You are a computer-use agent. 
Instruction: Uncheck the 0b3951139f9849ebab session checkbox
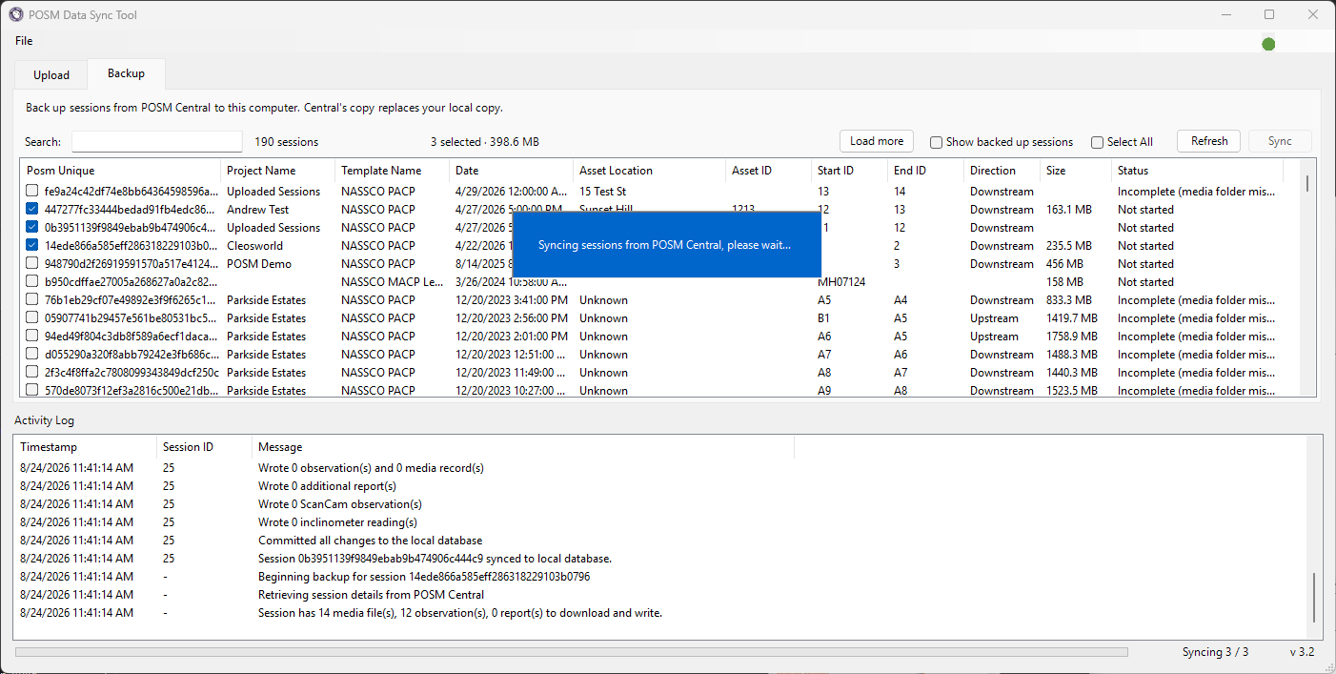pos(32,227)
